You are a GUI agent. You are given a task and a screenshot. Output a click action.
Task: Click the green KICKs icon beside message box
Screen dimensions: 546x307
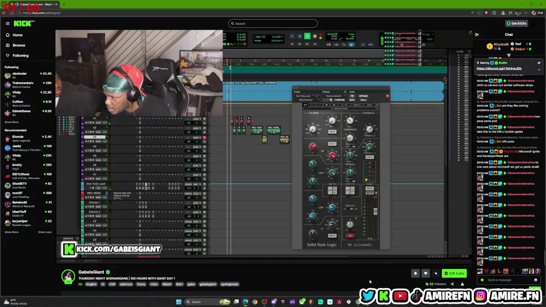coord(482,280)
